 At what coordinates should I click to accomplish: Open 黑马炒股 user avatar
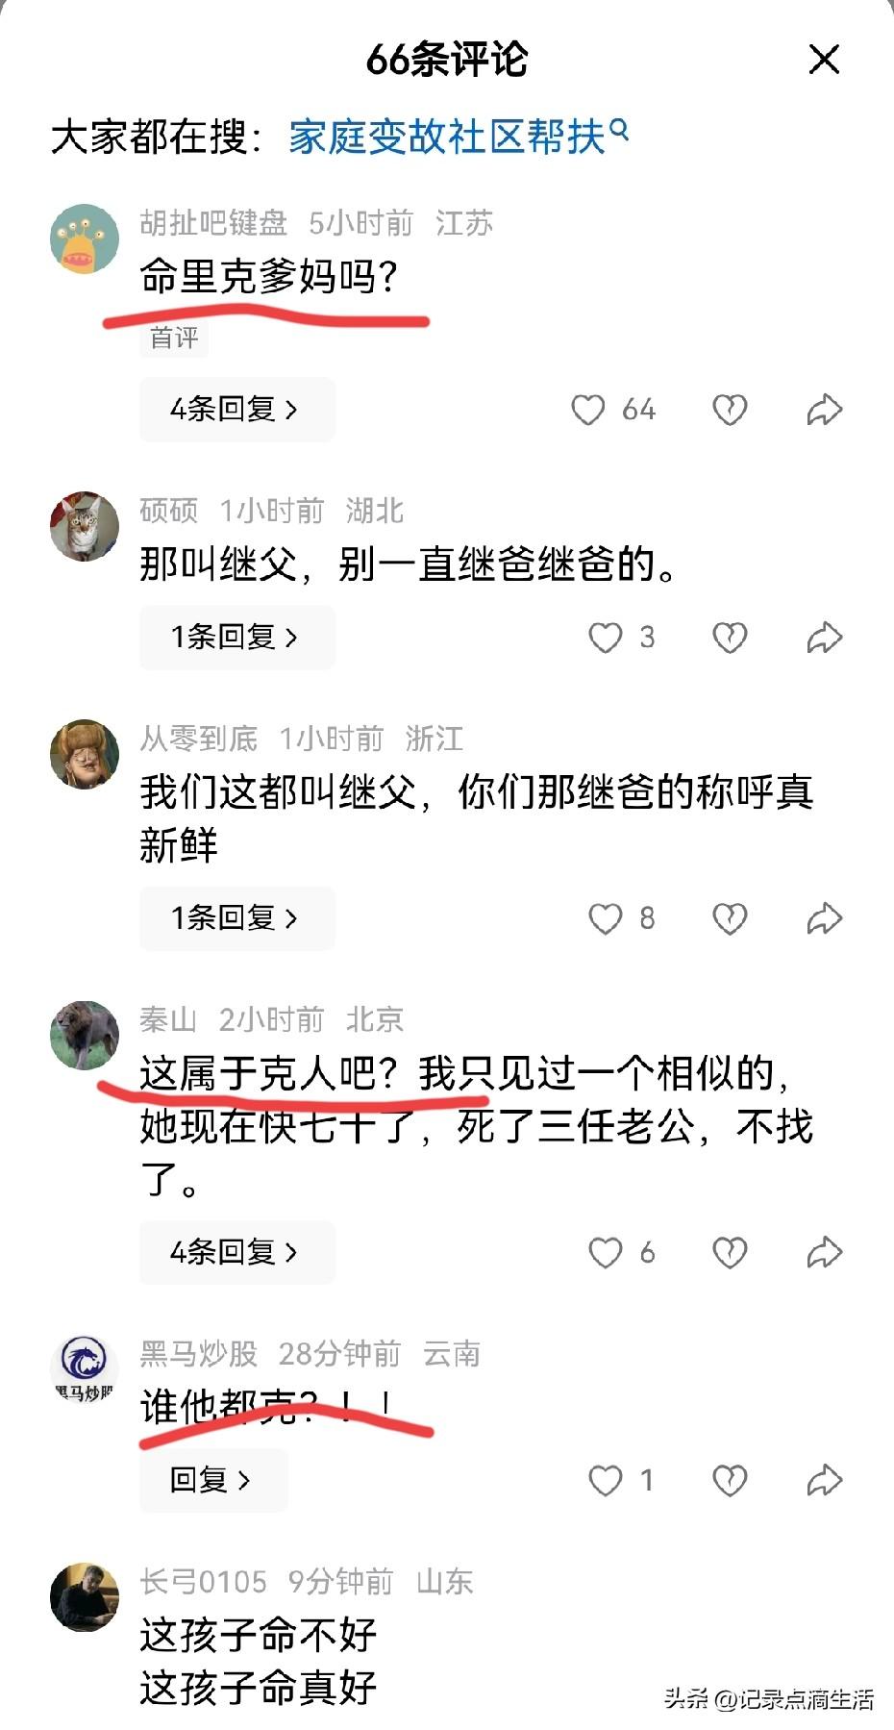85,1369
